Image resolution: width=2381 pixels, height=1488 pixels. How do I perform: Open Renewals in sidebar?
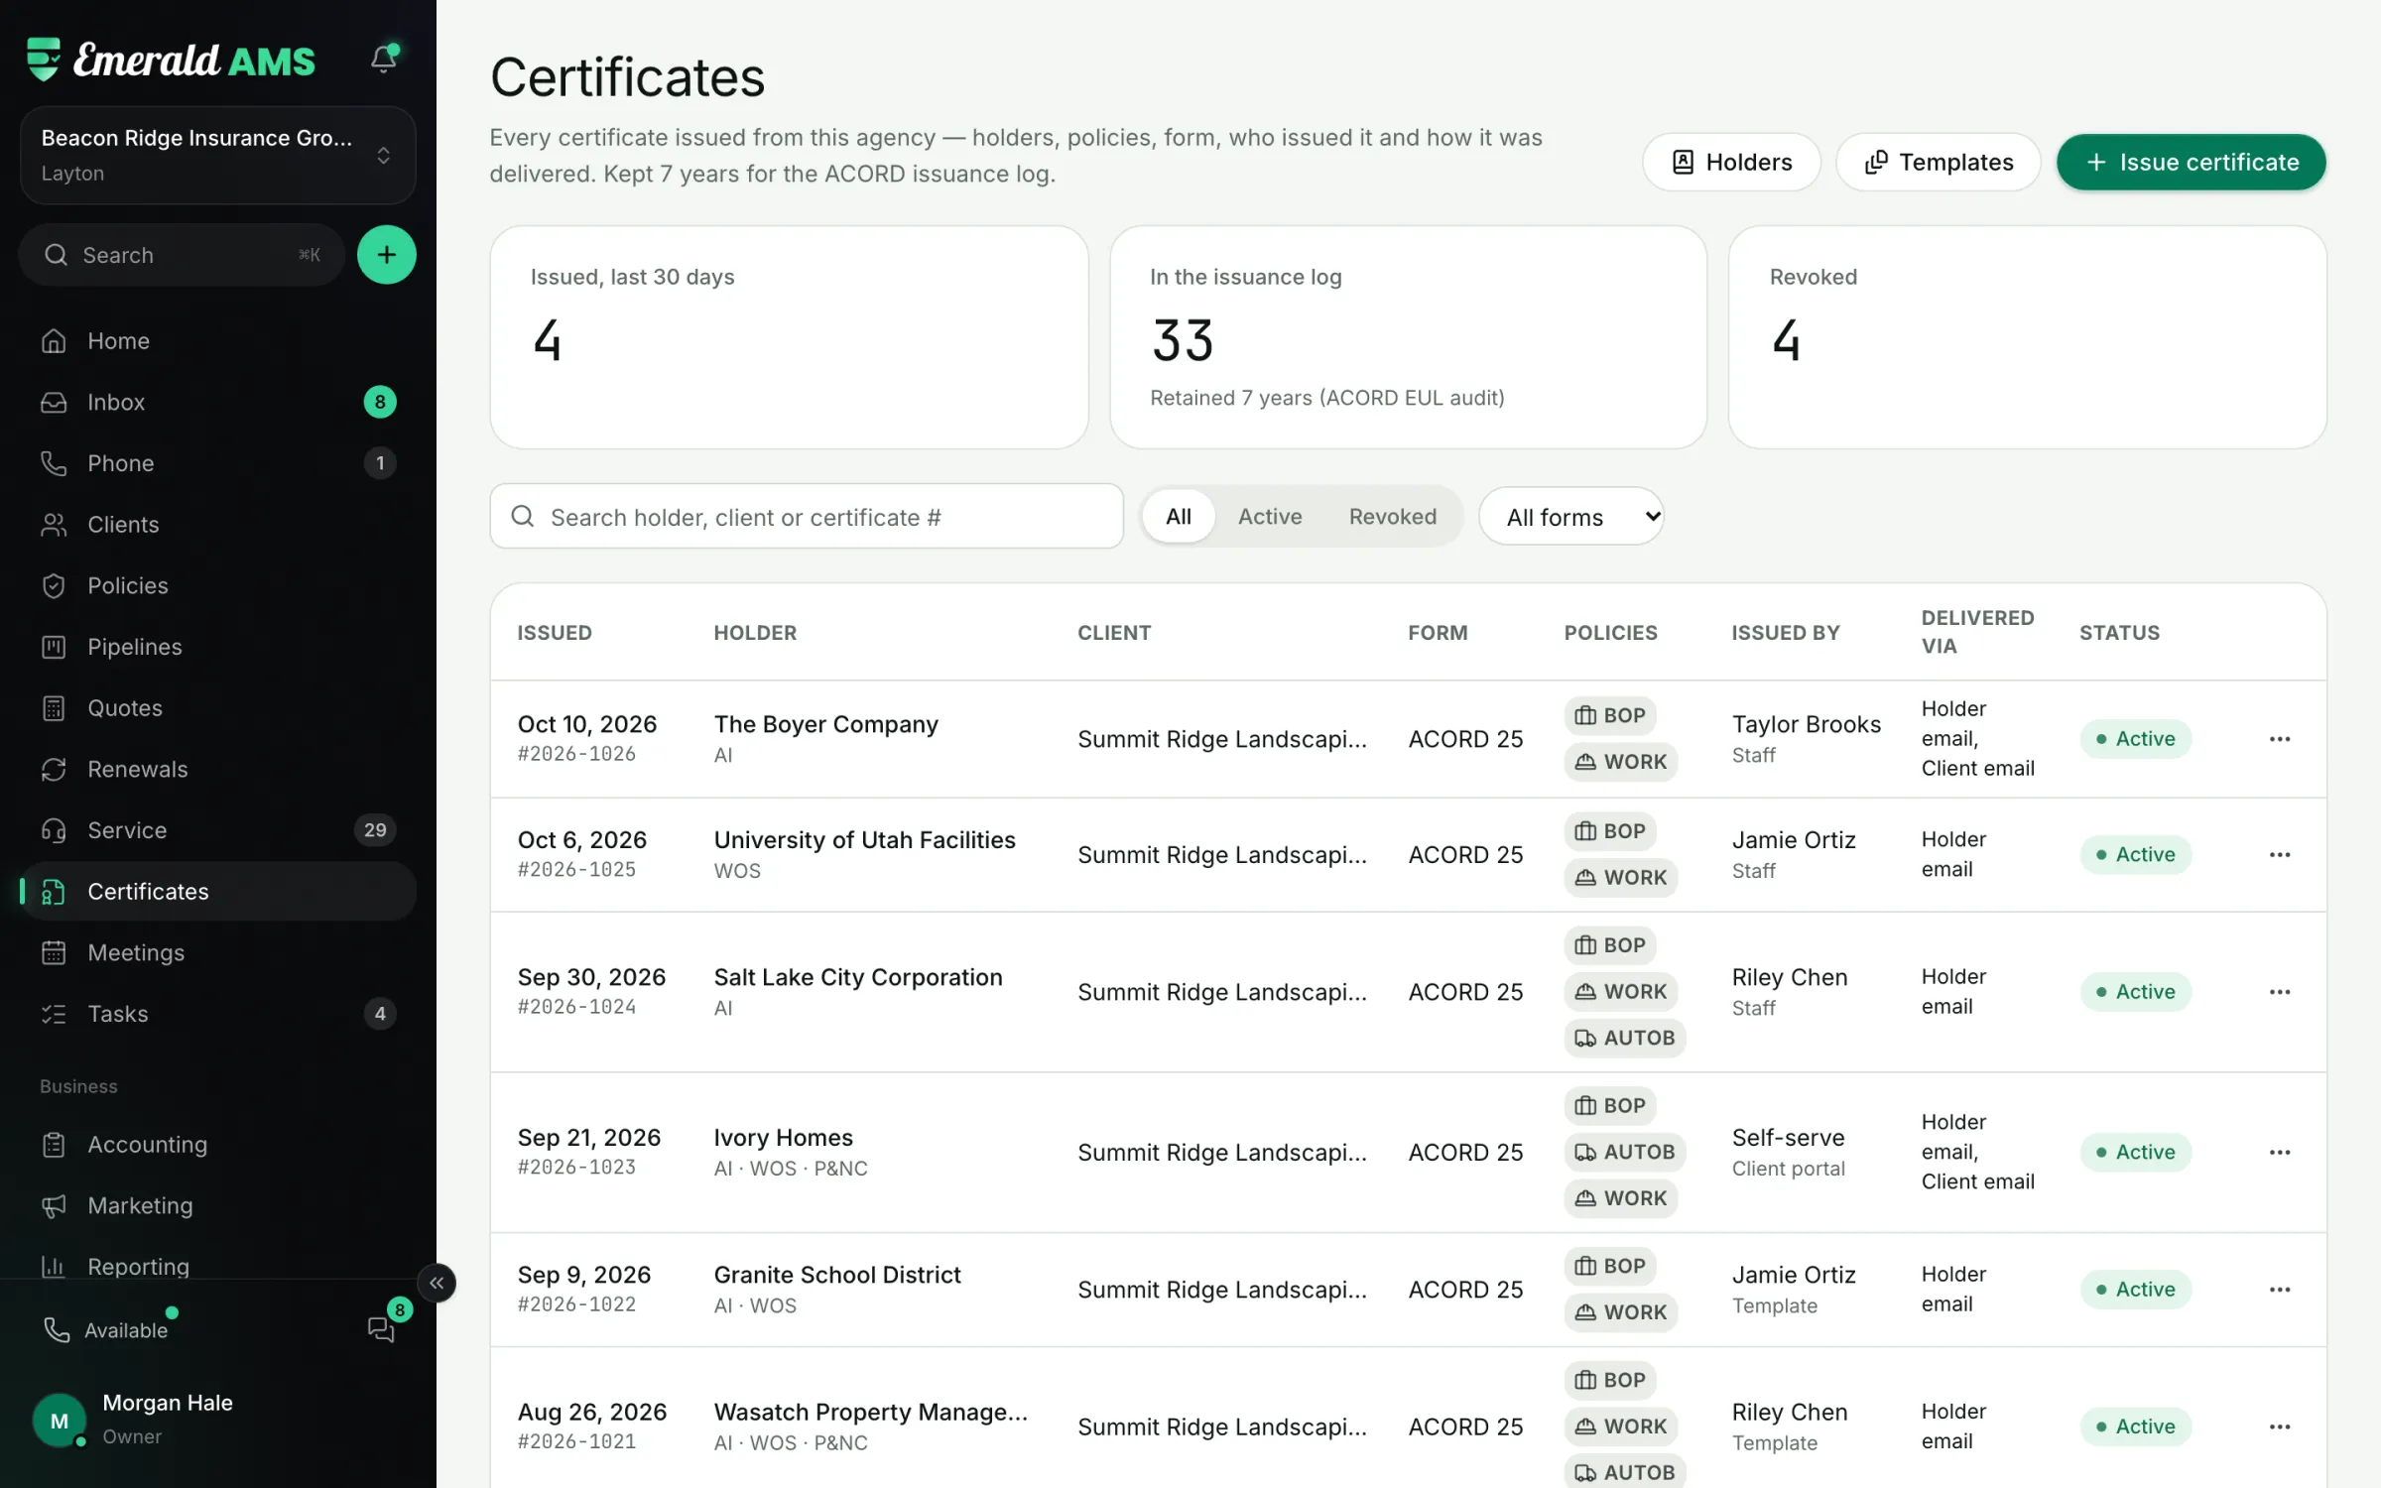point(217,769)
